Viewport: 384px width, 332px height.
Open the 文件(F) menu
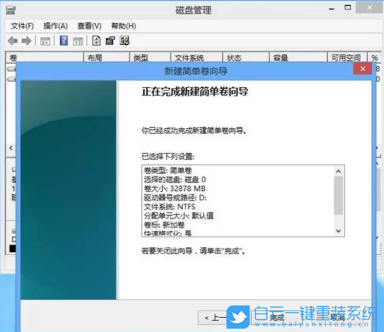pyautogui.click(x=22, y=26)
